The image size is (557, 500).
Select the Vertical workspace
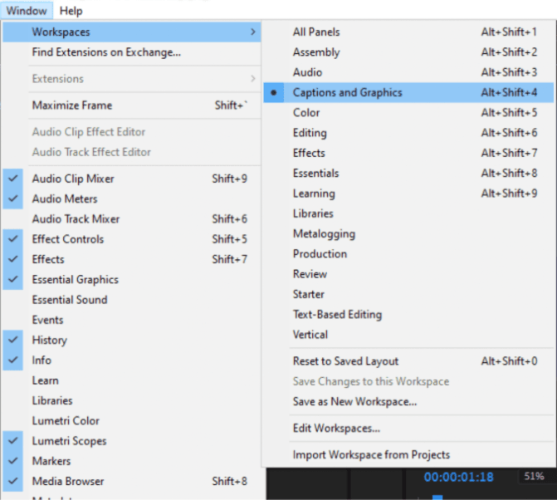[310, 335]
